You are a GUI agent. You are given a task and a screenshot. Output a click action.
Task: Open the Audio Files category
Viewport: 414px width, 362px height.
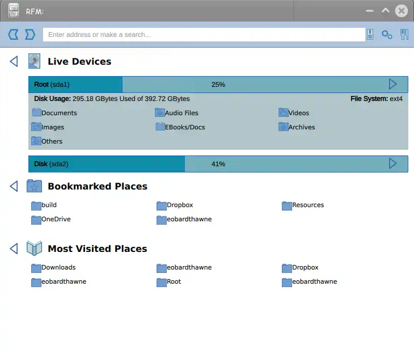pyautogui.click(x=176, y=112)
